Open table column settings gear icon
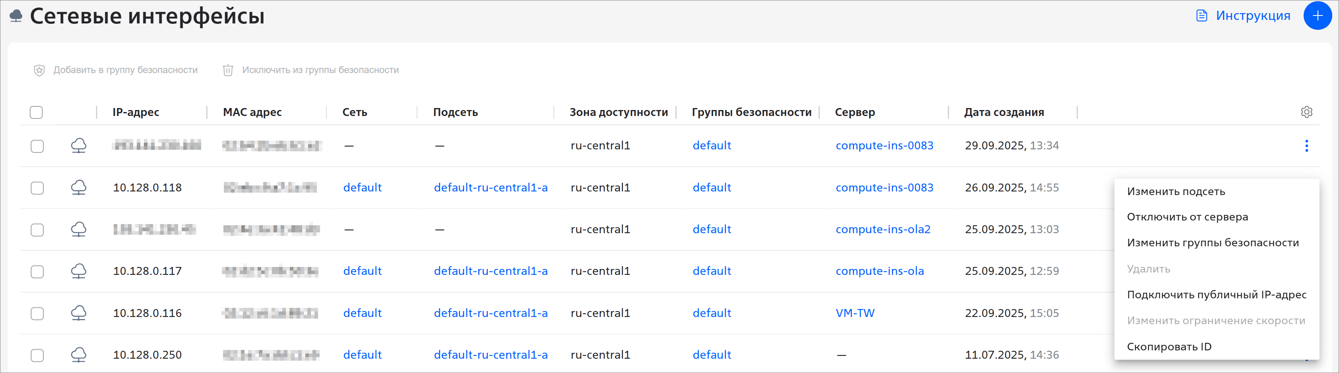1339x373 pixels. tap(1306, 112)
